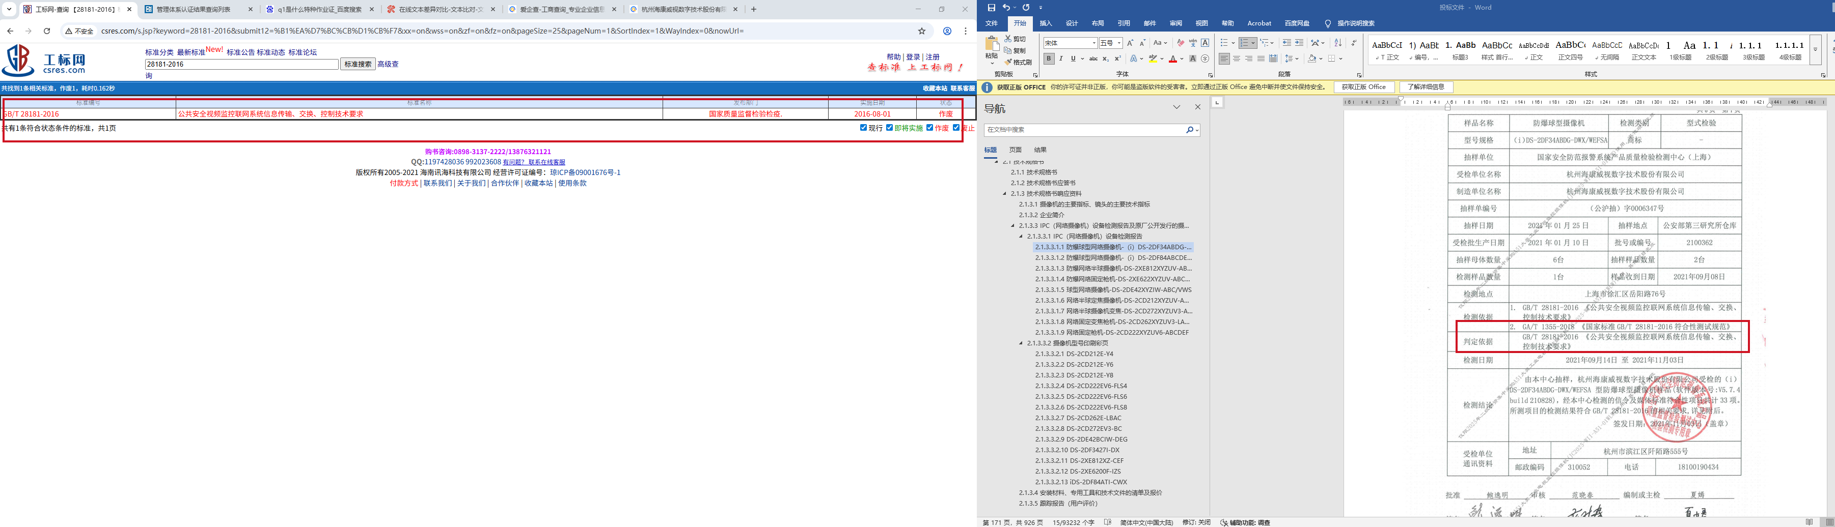1835x527 pixels.
Task: Select heading 2.1.3.5 跟踪报告（用户评价）
Action: pos(1058,504)
